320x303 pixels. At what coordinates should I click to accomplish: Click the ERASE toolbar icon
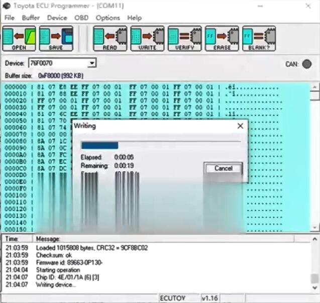(222, 38)
